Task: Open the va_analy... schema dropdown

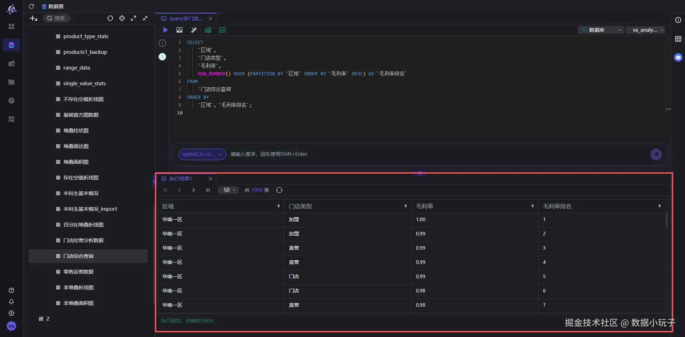Action: point(646,30)
